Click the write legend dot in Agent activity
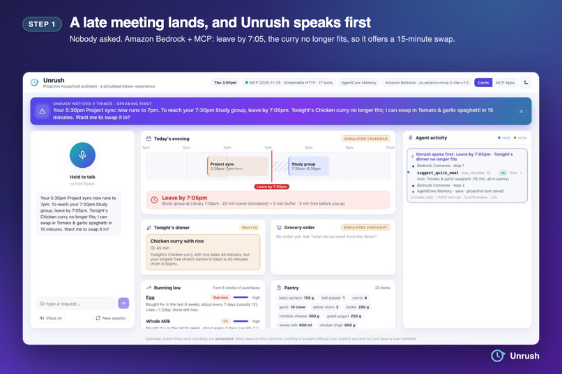This screenshot has height=374, width=562. (515, 138)
